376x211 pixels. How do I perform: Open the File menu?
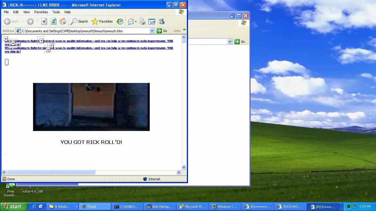point(6,12)
